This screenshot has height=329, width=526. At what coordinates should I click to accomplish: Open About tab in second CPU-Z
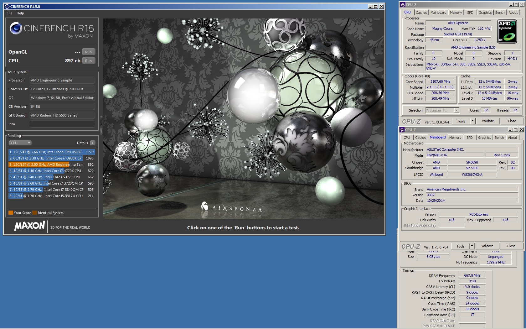coord(513,138)
